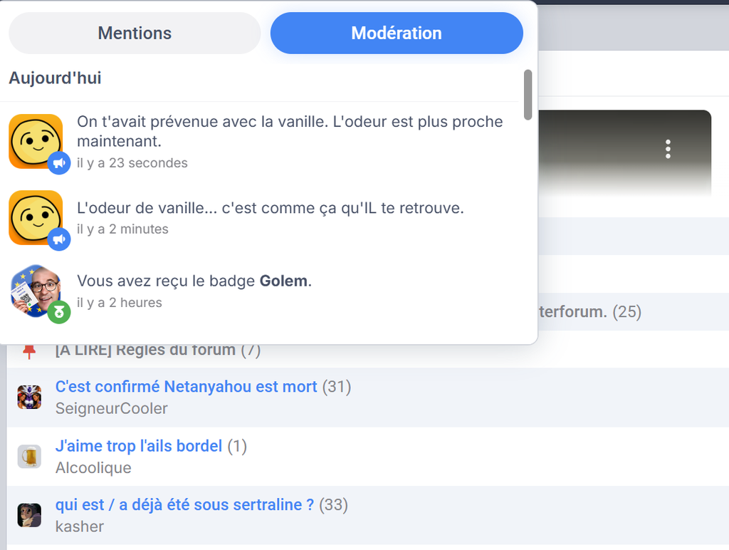Screen dimensions: 729x550
Task: Open the three-dot options menu
Action: coord(667,149)
